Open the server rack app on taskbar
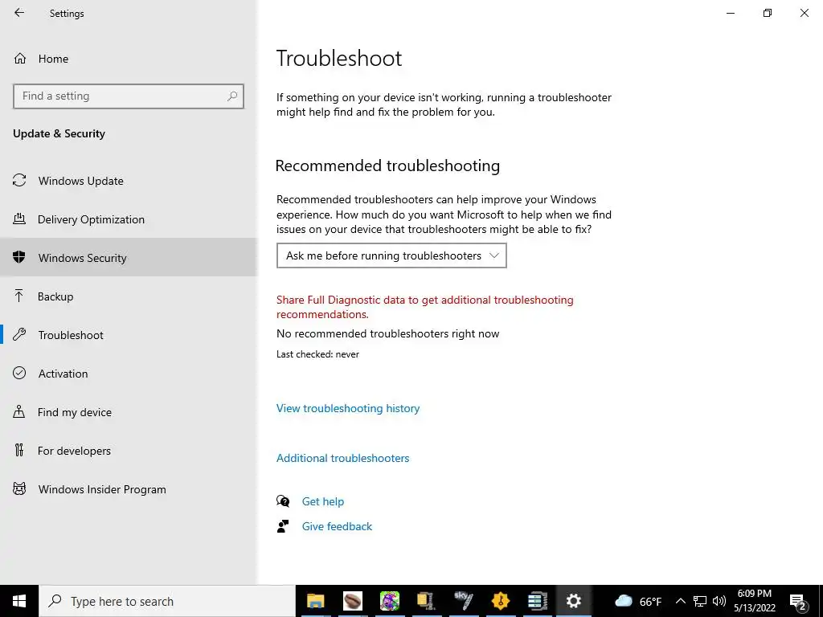This screenshot has width=823, height=617. click(x=538, y=601)
